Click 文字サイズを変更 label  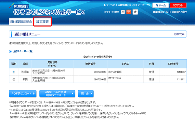click(112, 12)
